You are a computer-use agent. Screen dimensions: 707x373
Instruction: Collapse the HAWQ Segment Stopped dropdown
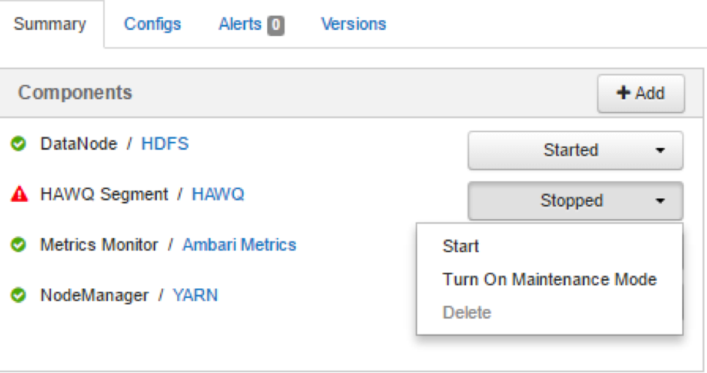click(575, 201)
